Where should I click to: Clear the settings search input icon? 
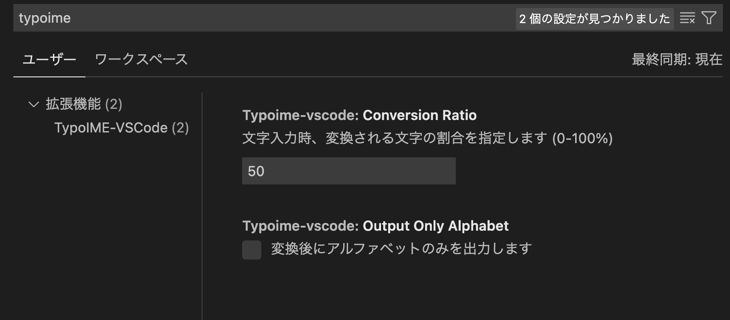pyautogui.click(x=687, y=18)
